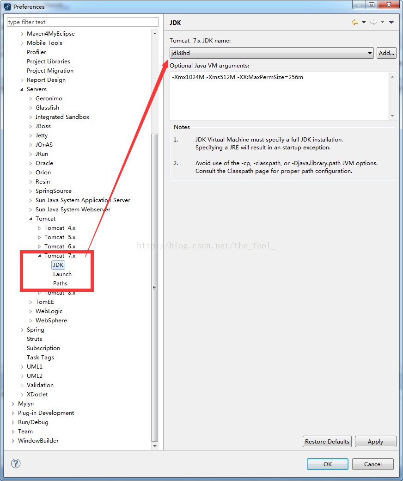Expand the Mobile Tools node
Viewport: 403px width, 481px height.
coord(22,43)
